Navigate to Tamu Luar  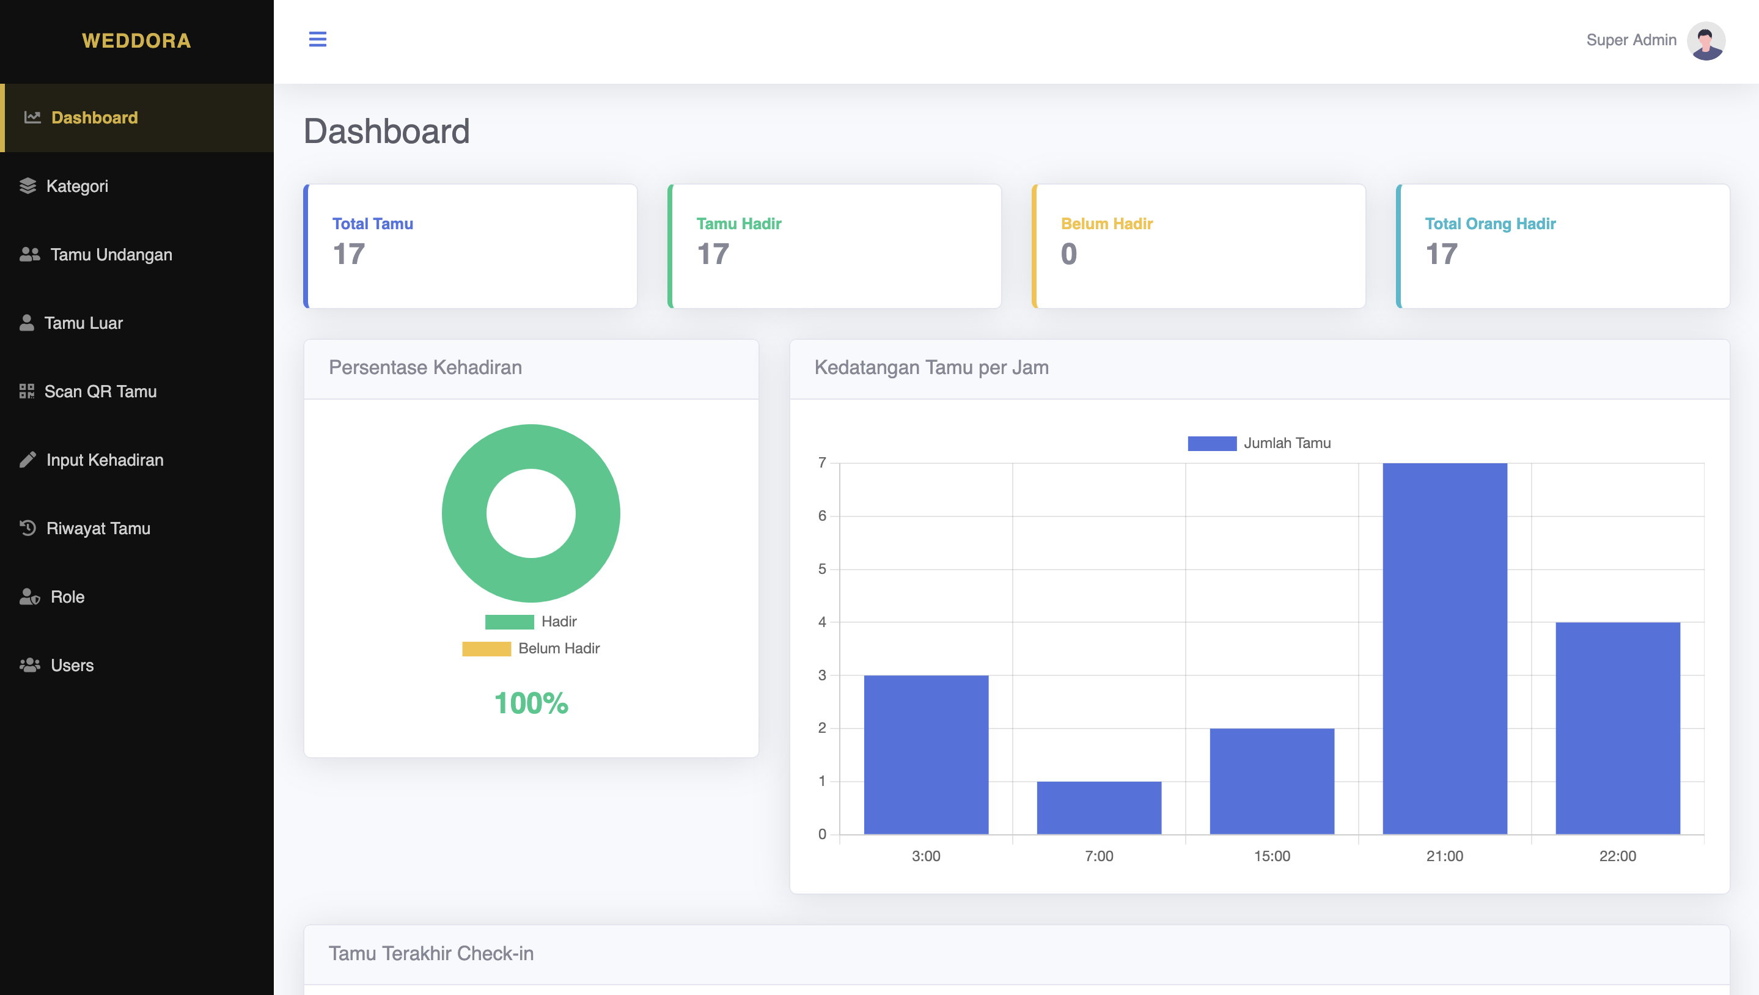click(x=137, y=323)
